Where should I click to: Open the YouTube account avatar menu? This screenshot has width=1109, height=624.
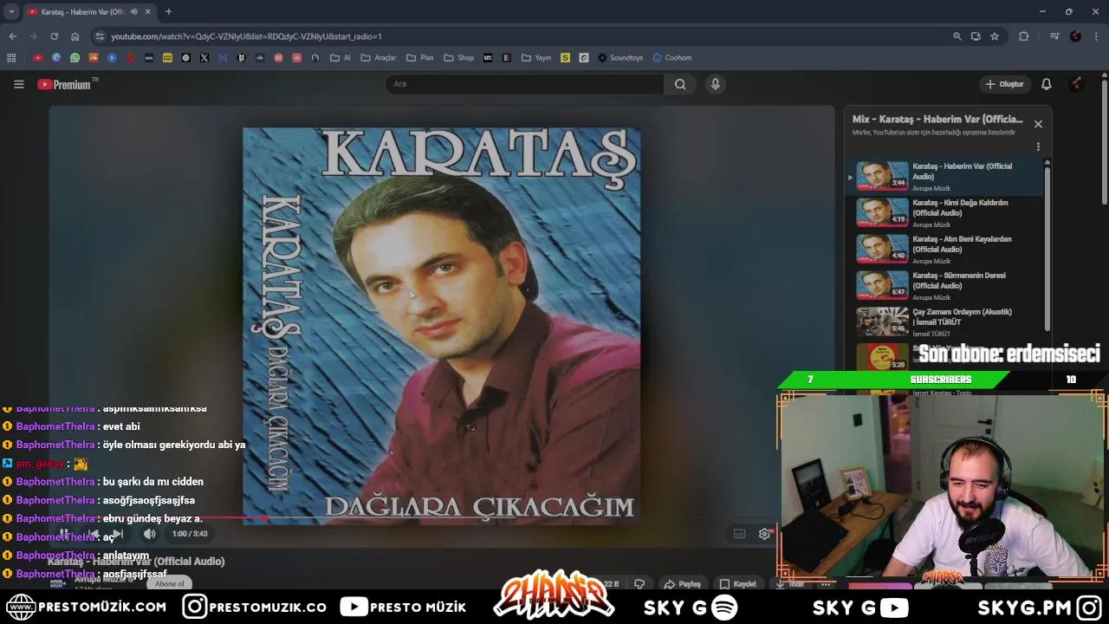1077,84
